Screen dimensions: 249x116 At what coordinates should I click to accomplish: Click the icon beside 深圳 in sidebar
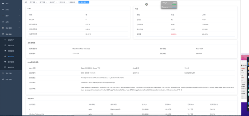(x=3, y=10)
